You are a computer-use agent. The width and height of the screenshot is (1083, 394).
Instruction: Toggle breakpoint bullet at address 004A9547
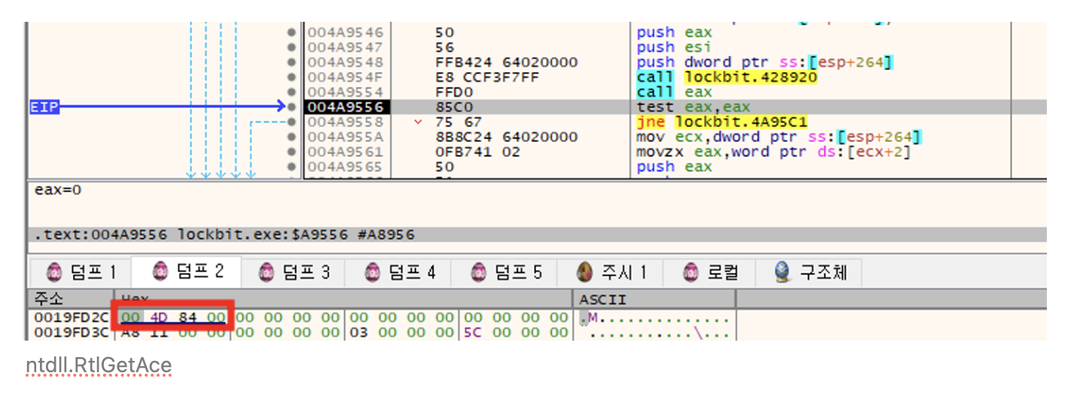click(291, 47)
